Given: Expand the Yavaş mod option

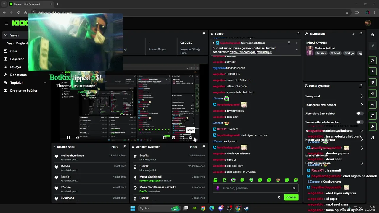Looking at the screenshot, I should [334, 96].
